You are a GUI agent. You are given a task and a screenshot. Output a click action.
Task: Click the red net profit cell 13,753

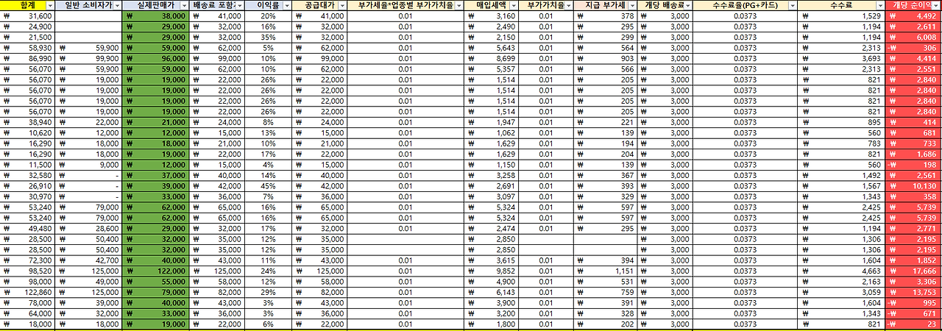point(914,293)
